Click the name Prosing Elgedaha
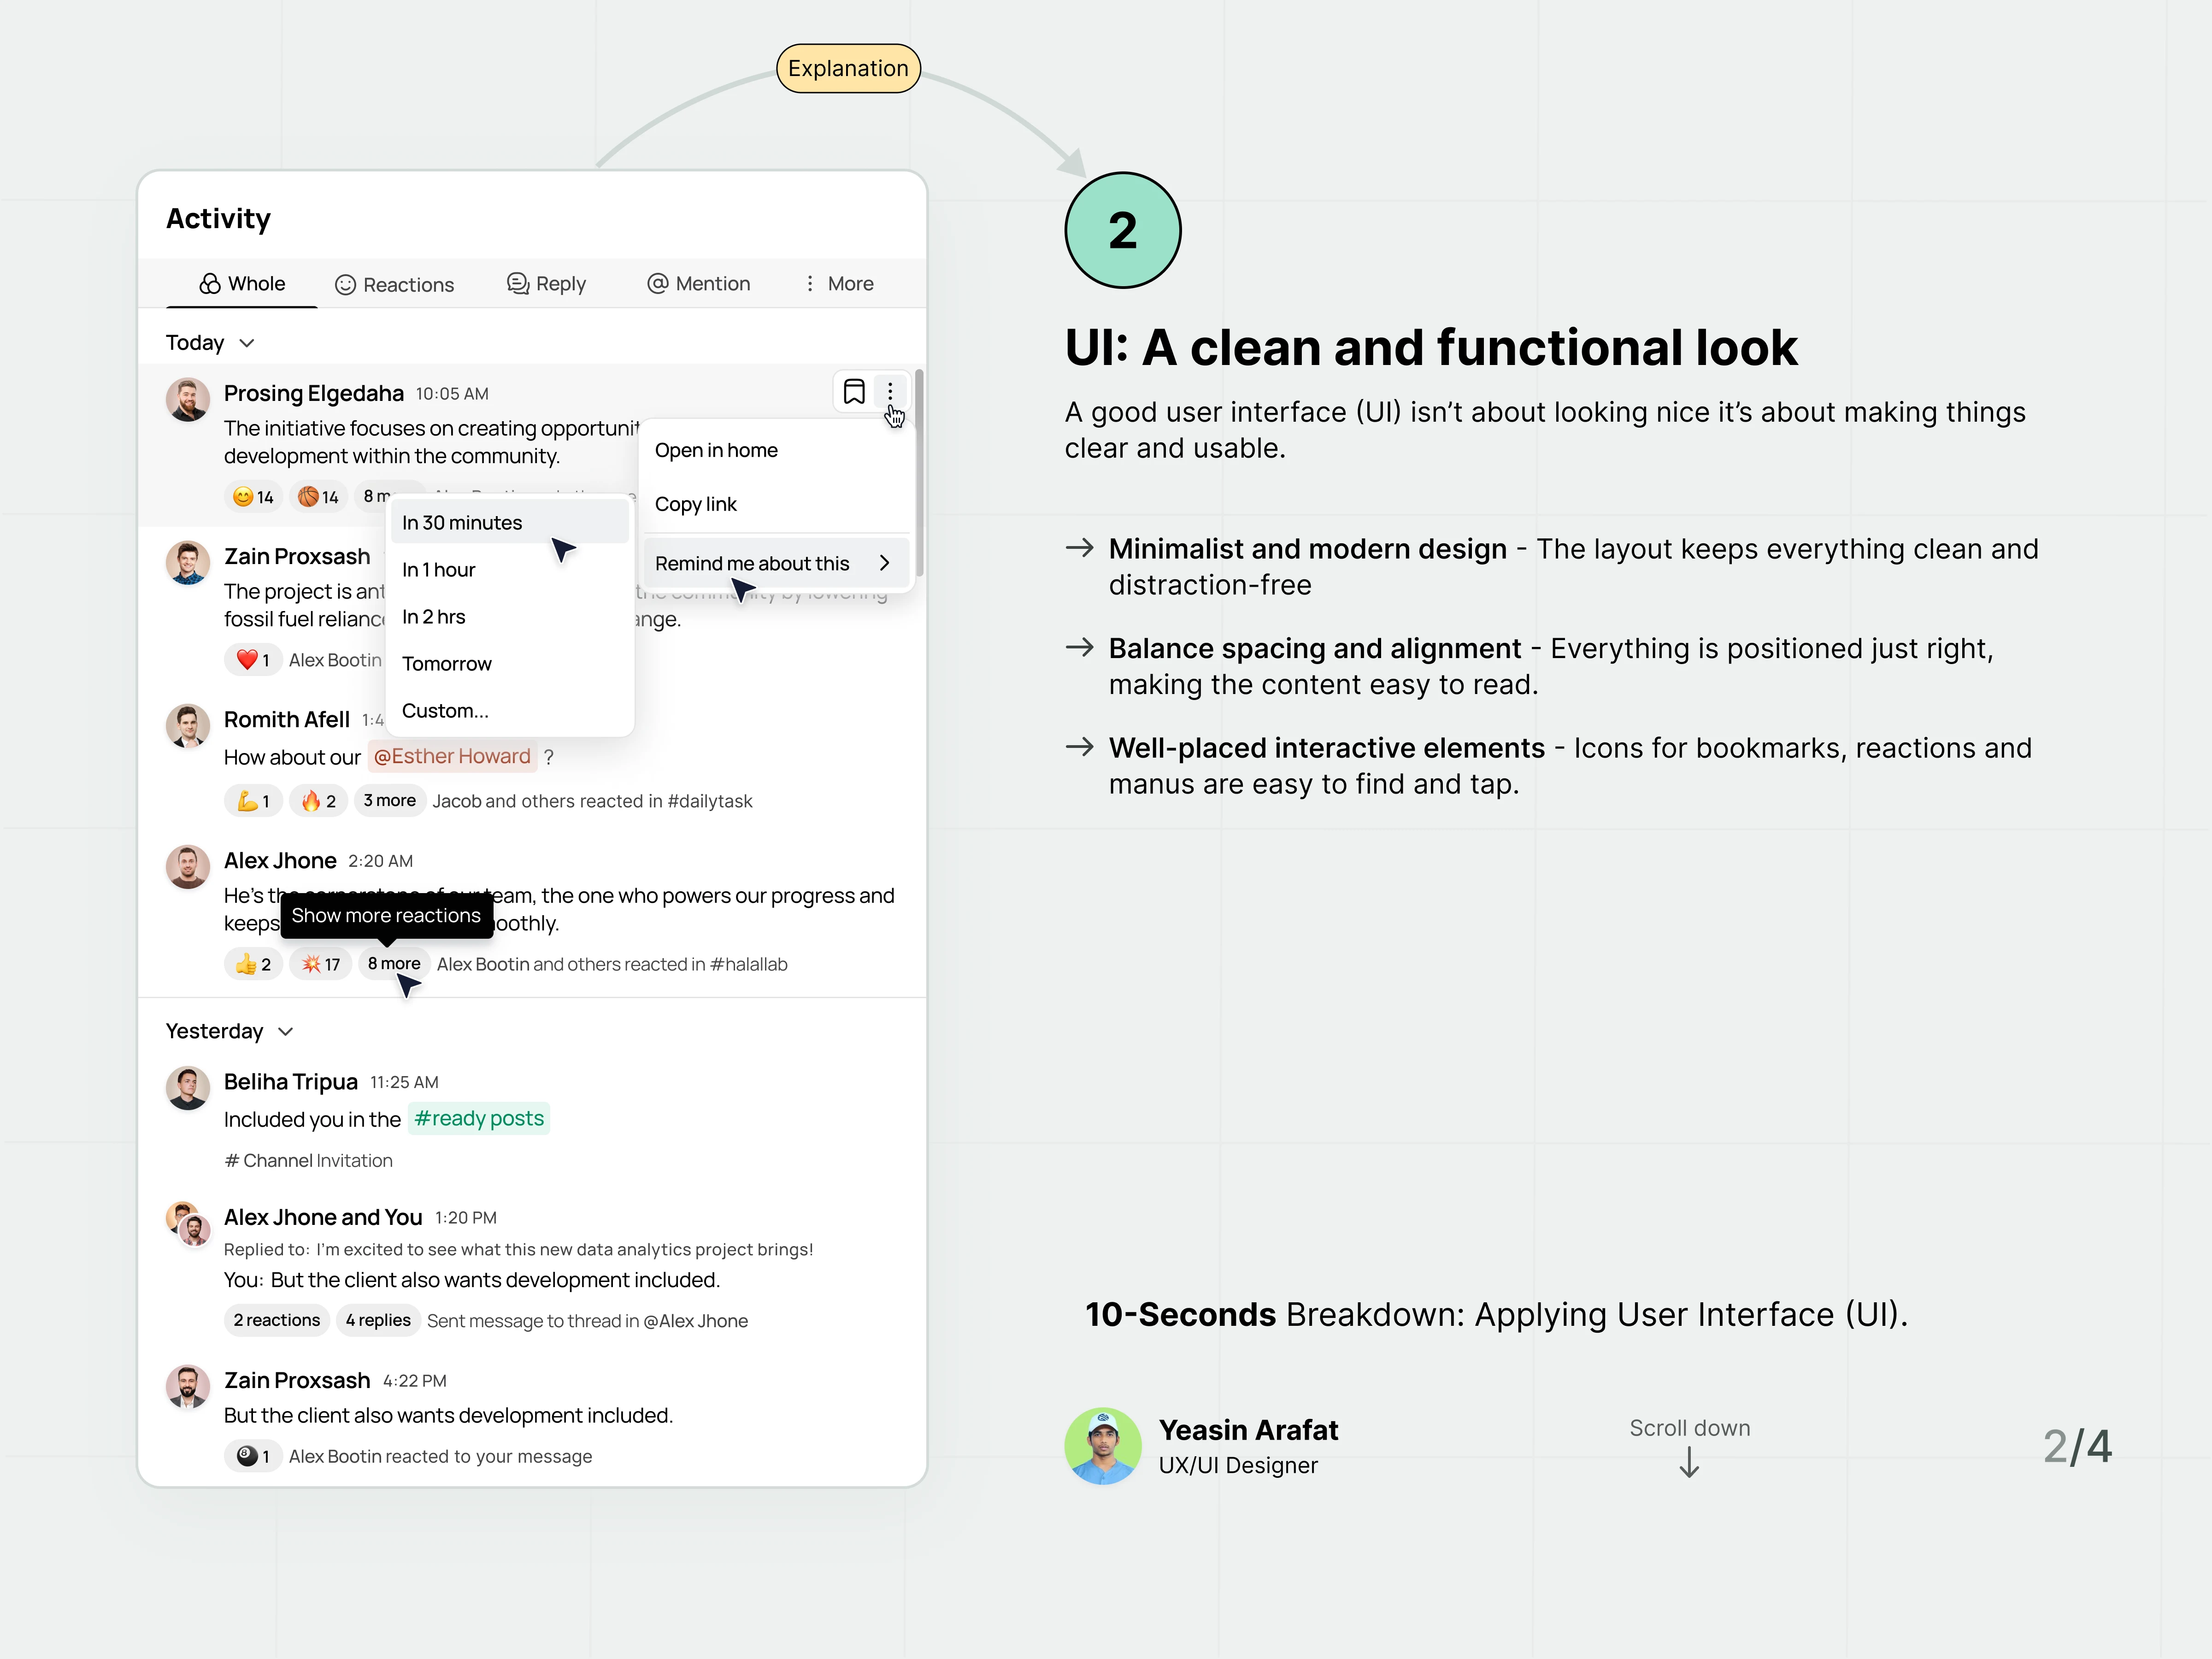 [x=314, y=393]
